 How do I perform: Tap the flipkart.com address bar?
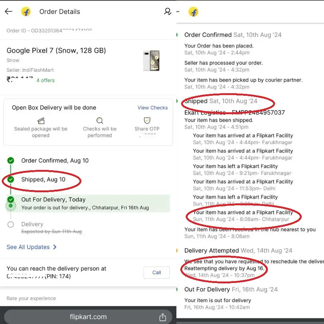(x=88, y=316)
